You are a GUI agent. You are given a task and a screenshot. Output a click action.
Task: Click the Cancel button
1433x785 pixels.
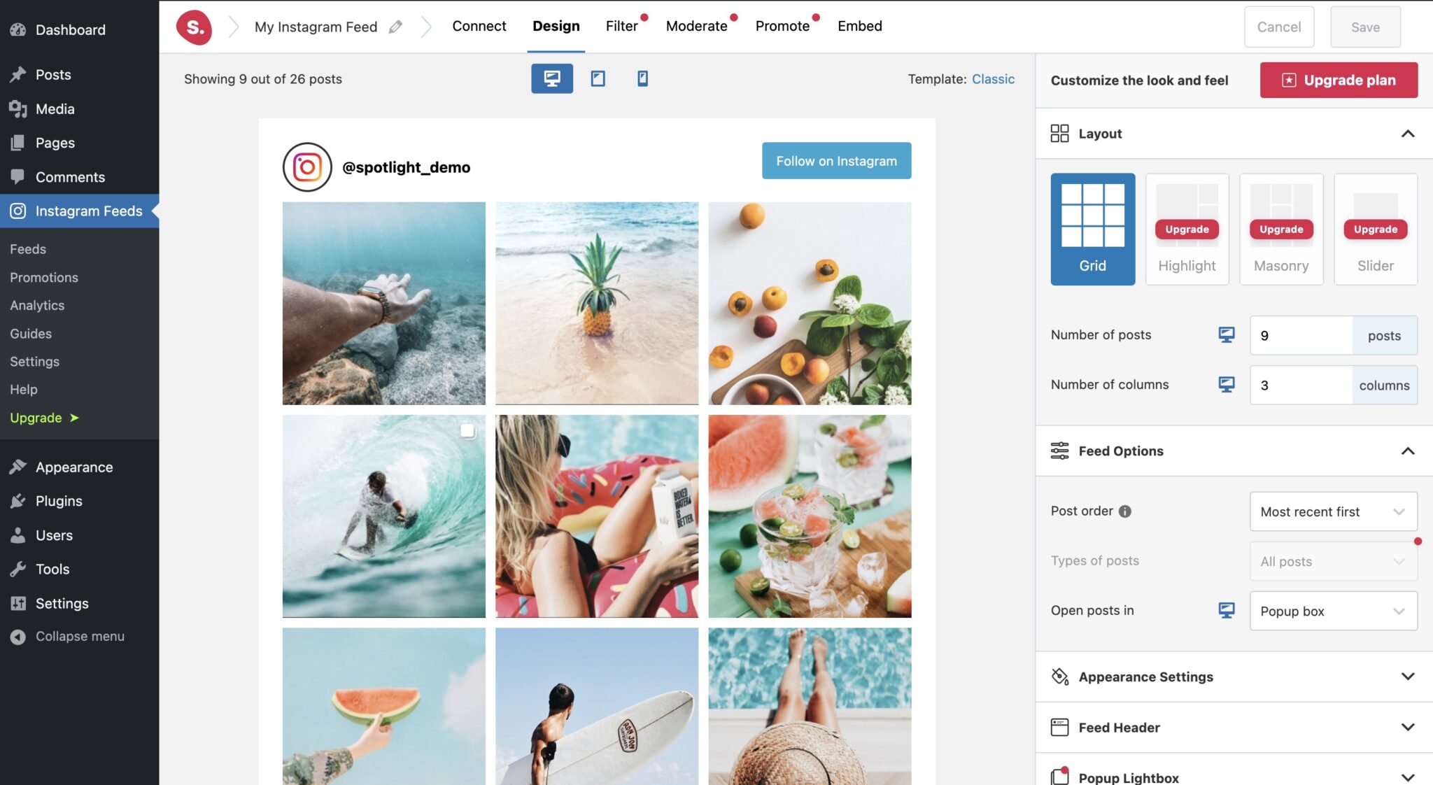1279,27
